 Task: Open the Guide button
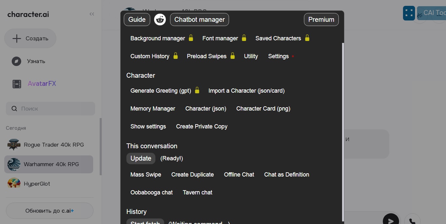tap(137, 20)
